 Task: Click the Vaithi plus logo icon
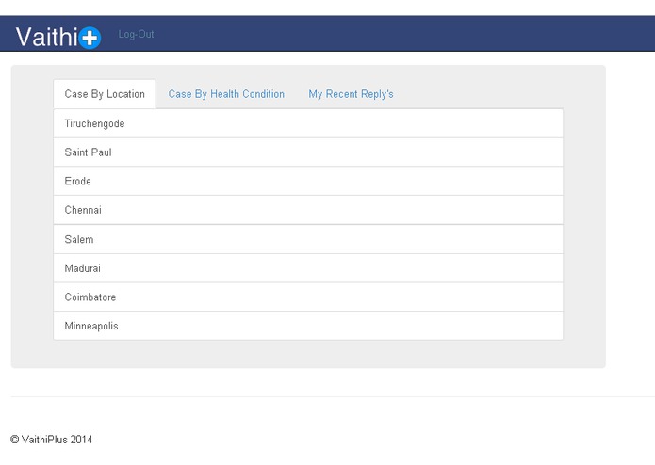[x=90, y=38]
